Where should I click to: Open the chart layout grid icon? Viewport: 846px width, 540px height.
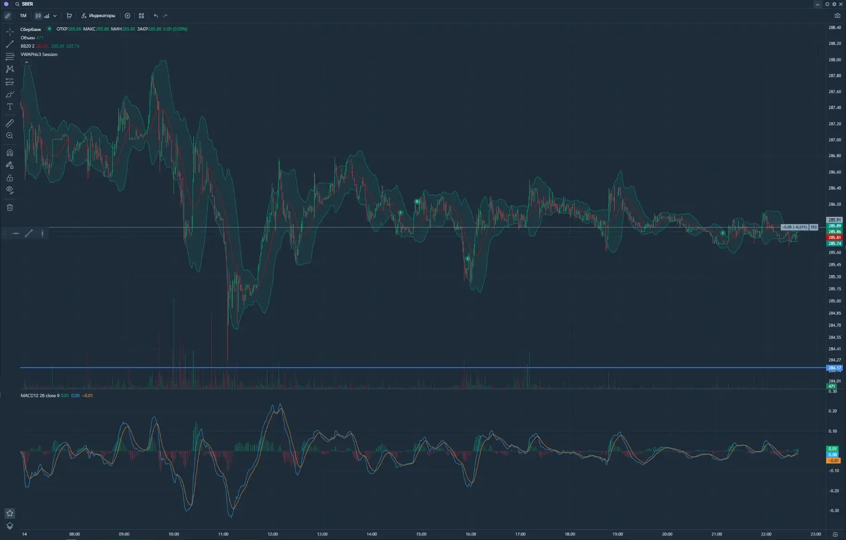[142, 16]
